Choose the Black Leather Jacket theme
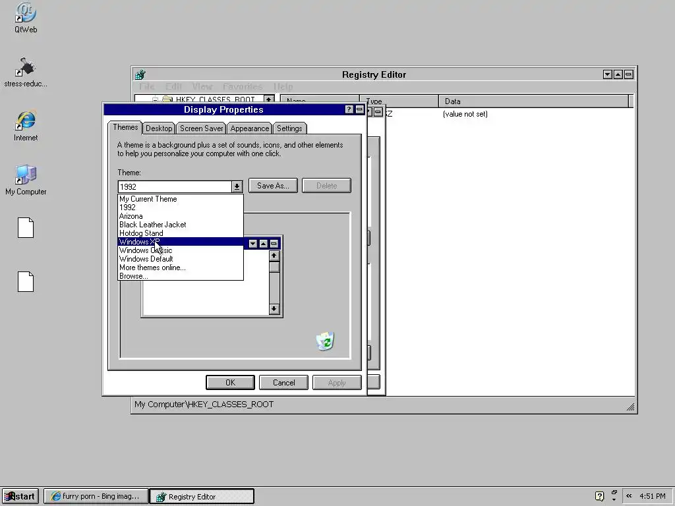 point(181,225)
